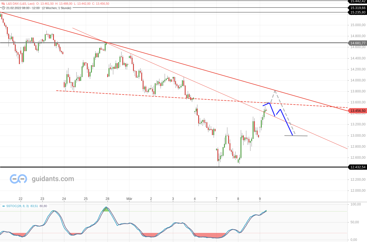Click the gray price label 14.681,77
367x242 pixels.
tap(357, 43)
